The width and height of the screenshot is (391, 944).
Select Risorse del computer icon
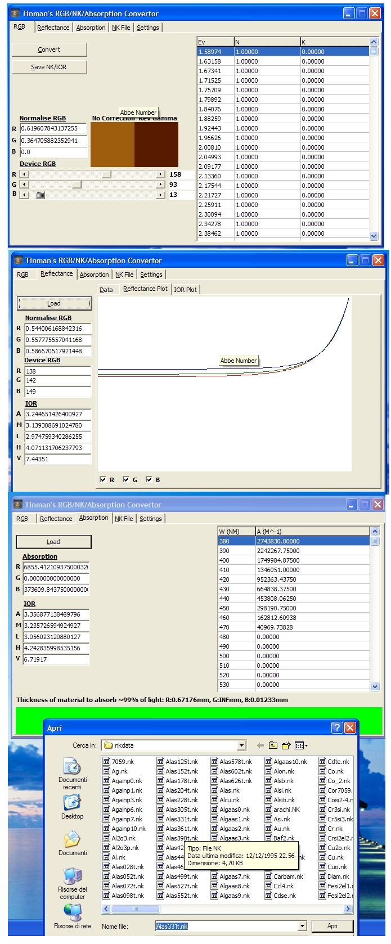[72, 878]
